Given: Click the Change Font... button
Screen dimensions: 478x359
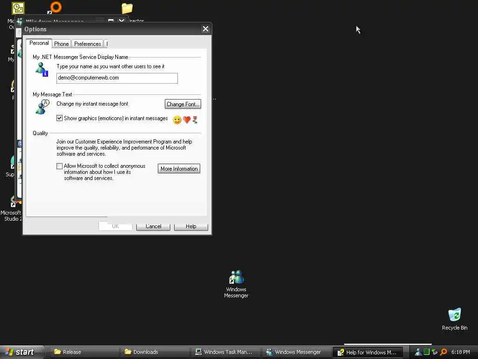Looking at the screenshot, I should 183,104.
